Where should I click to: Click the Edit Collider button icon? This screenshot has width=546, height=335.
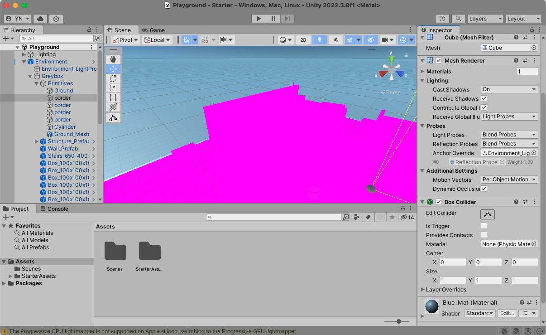488,214
